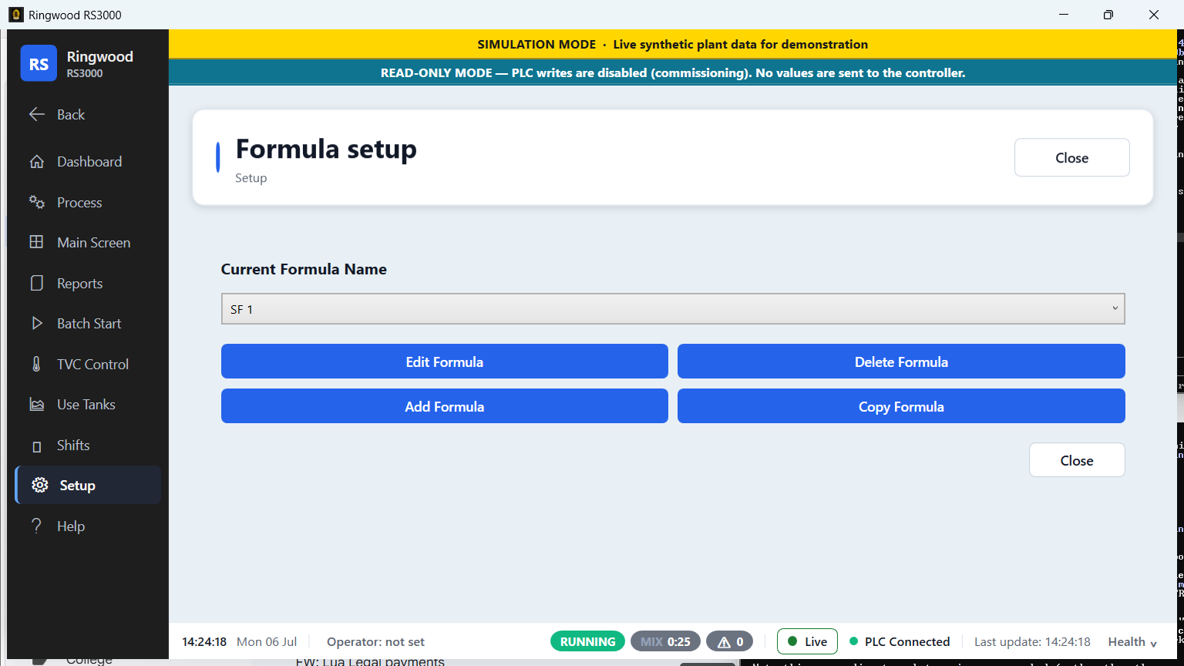Click the alarm warning triangle icon
The image size is (1184, 666).
(724, 641)
